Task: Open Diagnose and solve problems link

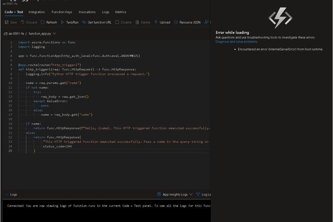Action: tap(236, 42)
